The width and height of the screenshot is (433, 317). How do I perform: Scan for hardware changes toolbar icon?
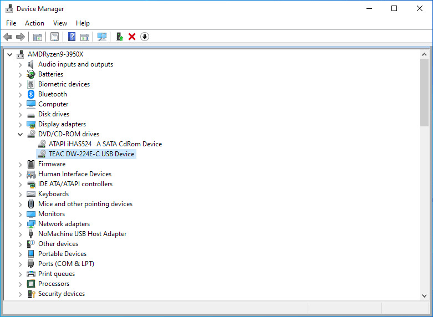click(x=102, y=37)
